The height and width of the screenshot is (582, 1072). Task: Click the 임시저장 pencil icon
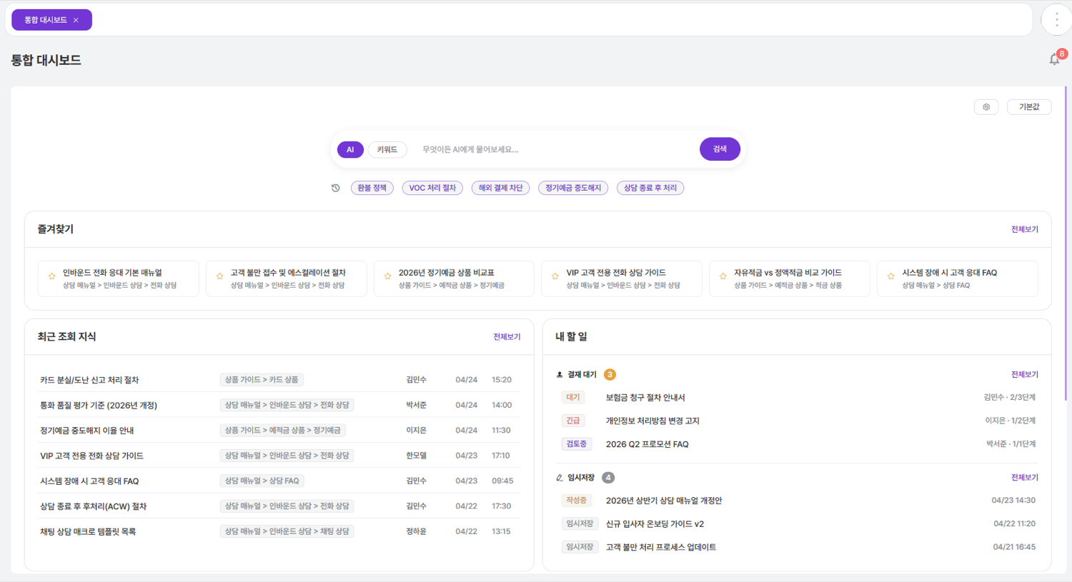coord(560,477)
